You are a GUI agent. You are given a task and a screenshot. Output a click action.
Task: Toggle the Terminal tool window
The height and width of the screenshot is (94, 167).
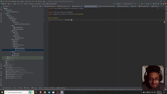tap(34, 88)
